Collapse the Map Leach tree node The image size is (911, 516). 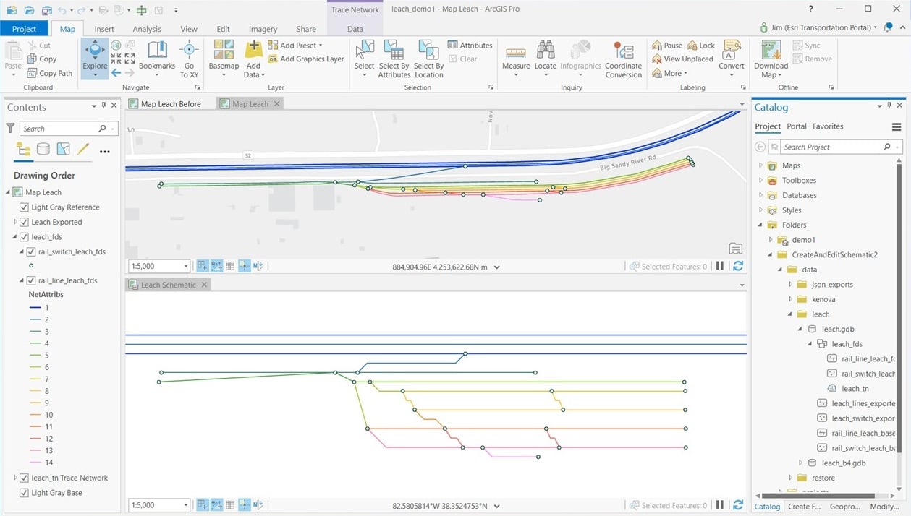tap(8, 192)
